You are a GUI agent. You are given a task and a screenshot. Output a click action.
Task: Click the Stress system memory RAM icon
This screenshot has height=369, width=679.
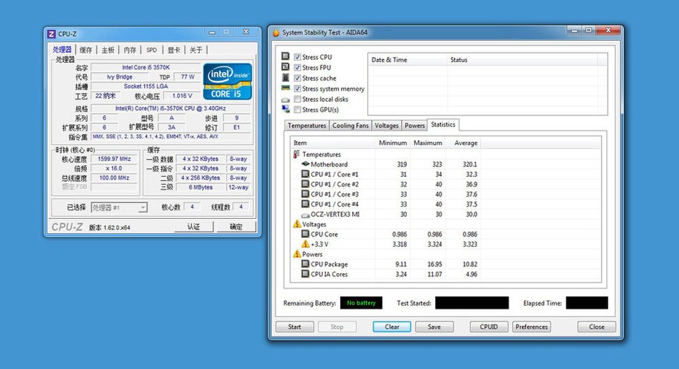[285, 88]
